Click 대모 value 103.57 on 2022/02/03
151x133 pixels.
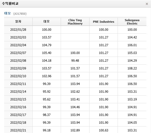pyautogui.click(x=47, y=37)
